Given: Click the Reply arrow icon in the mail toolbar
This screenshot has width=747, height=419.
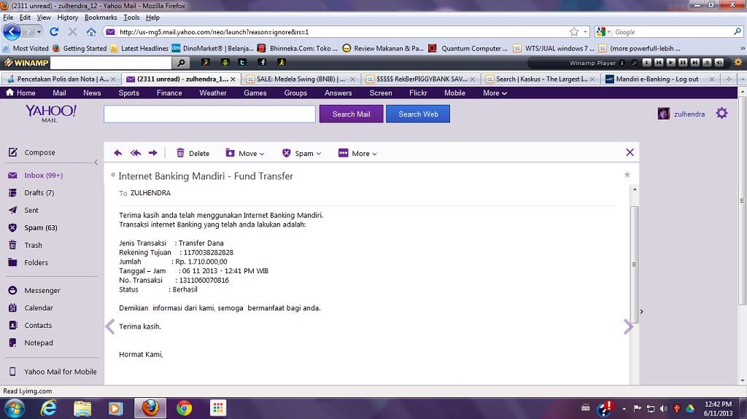Looking at the screenshot, I should pos(117,153).
